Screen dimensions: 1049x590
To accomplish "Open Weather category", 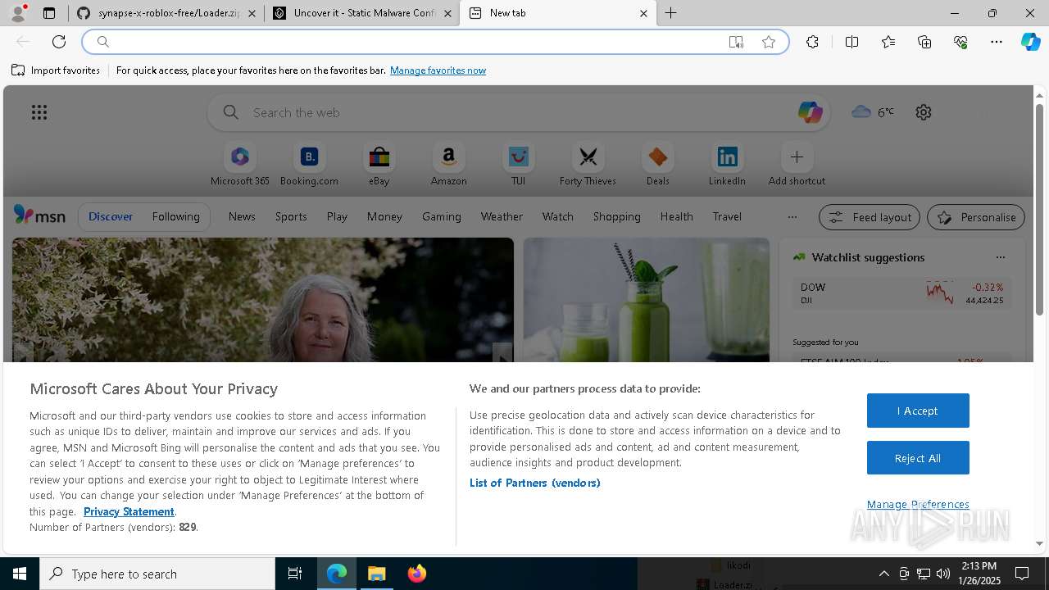I will coord(502,216).
